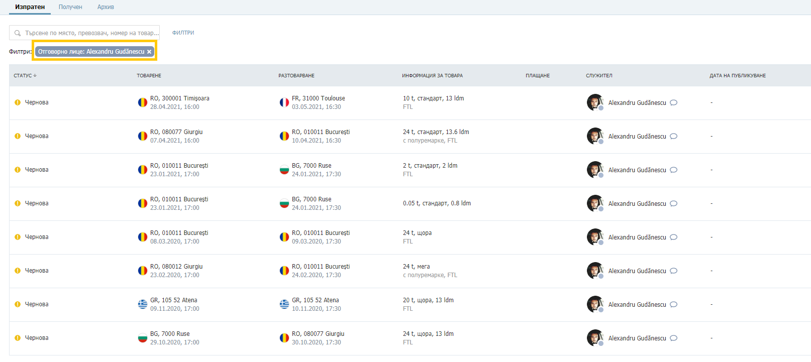Open Alexandru Gudănescu name in 0.05 t row
Image resolution: width=811 pixels, height=362 pixels.
(x=637, y=203)
